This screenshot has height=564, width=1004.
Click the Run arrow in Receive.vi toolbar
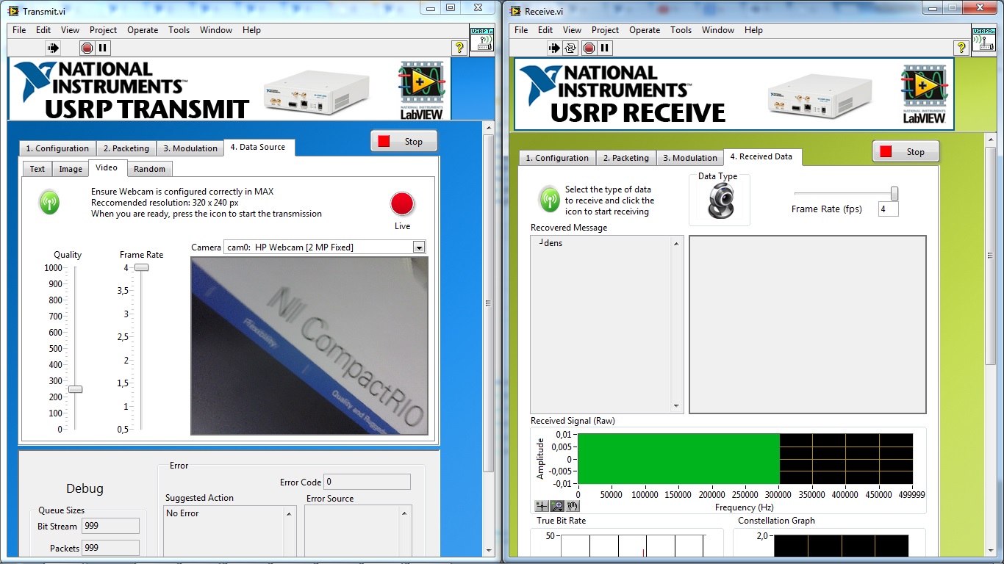[554, 48]
